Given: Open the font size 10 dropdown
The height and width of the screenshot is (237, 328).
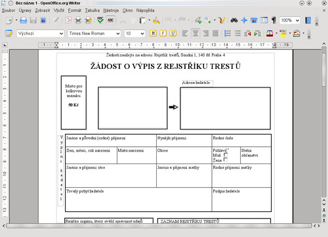Looking at the screenshot, I should pyautogui.click(x=142, y=33).
